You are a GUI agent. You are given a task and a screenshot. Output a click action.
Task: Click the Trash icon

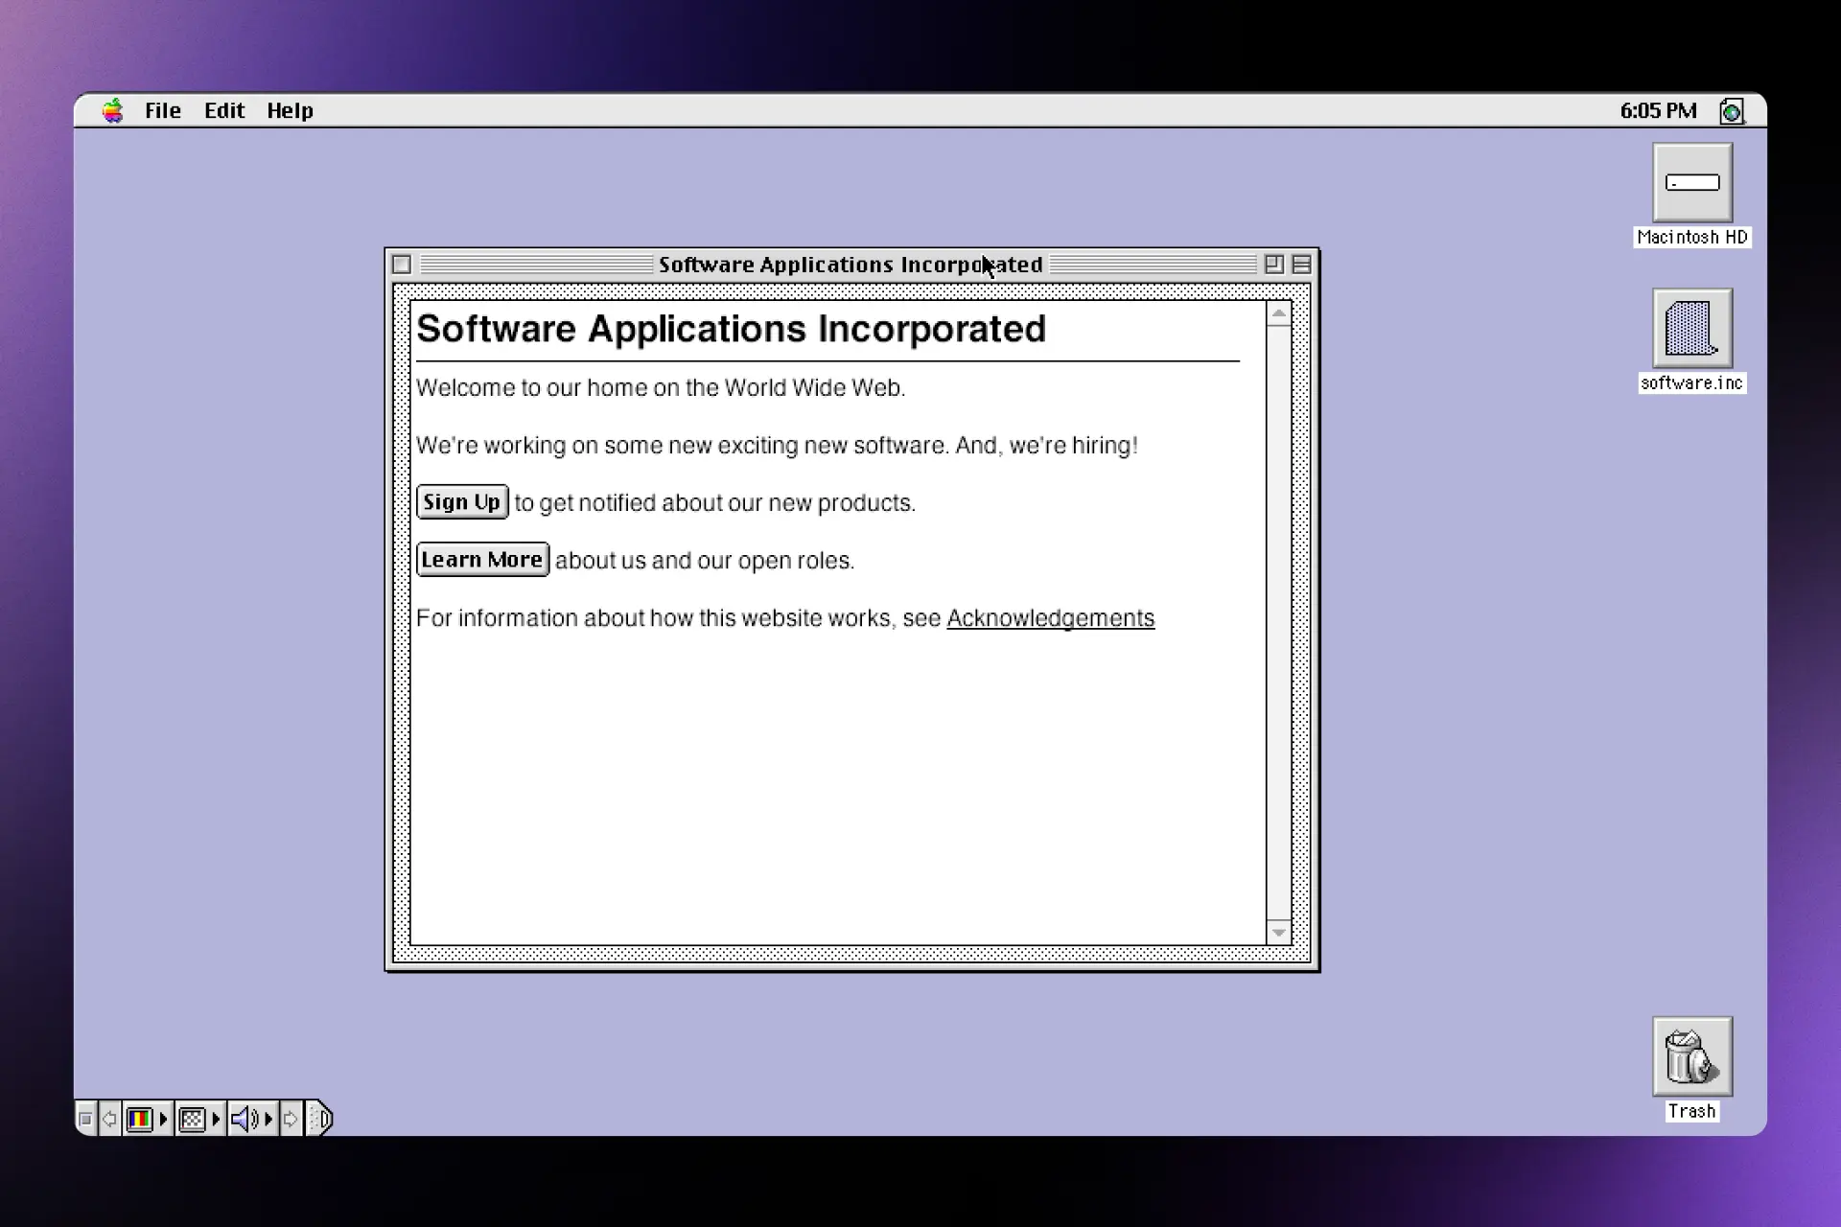[x=1691, y=1057]
